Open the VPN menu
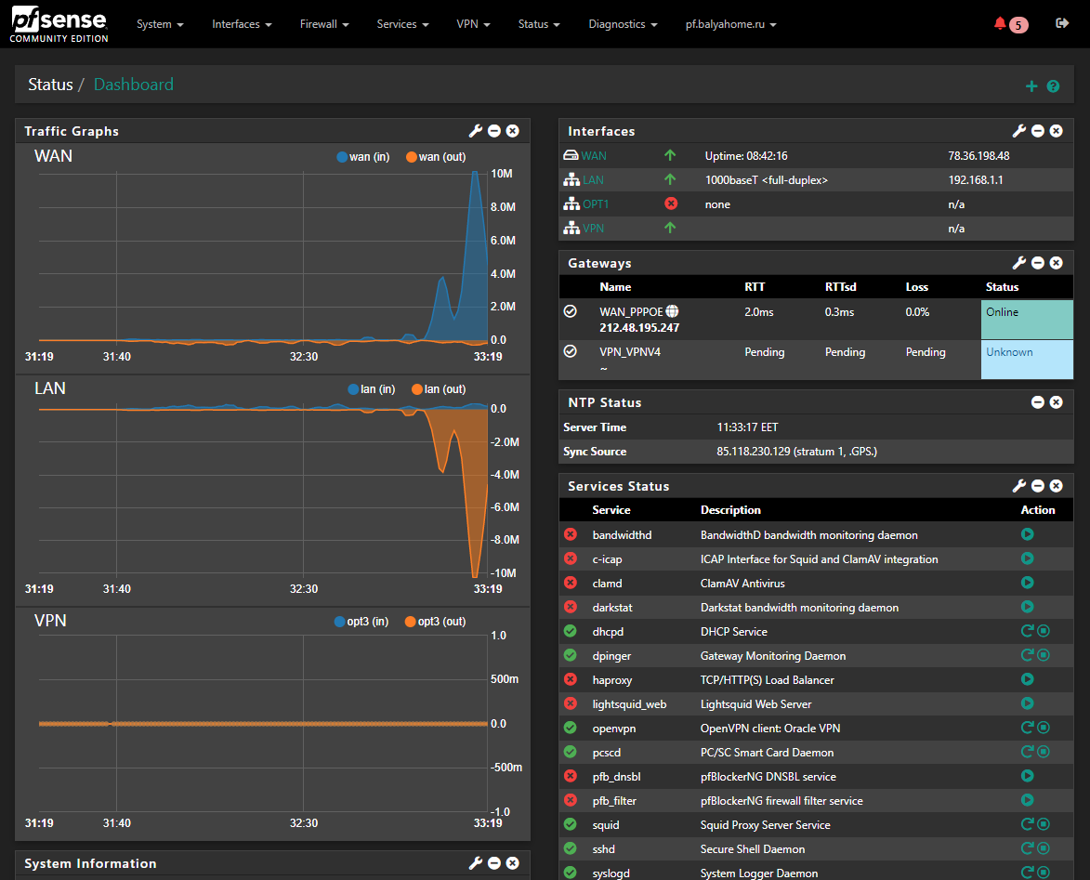1090x880 pixels. click(473, 24)
